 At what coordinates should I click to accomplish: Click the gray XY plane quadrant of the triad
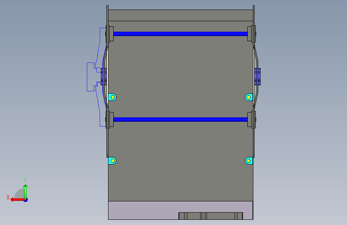(x=20, y=194)
